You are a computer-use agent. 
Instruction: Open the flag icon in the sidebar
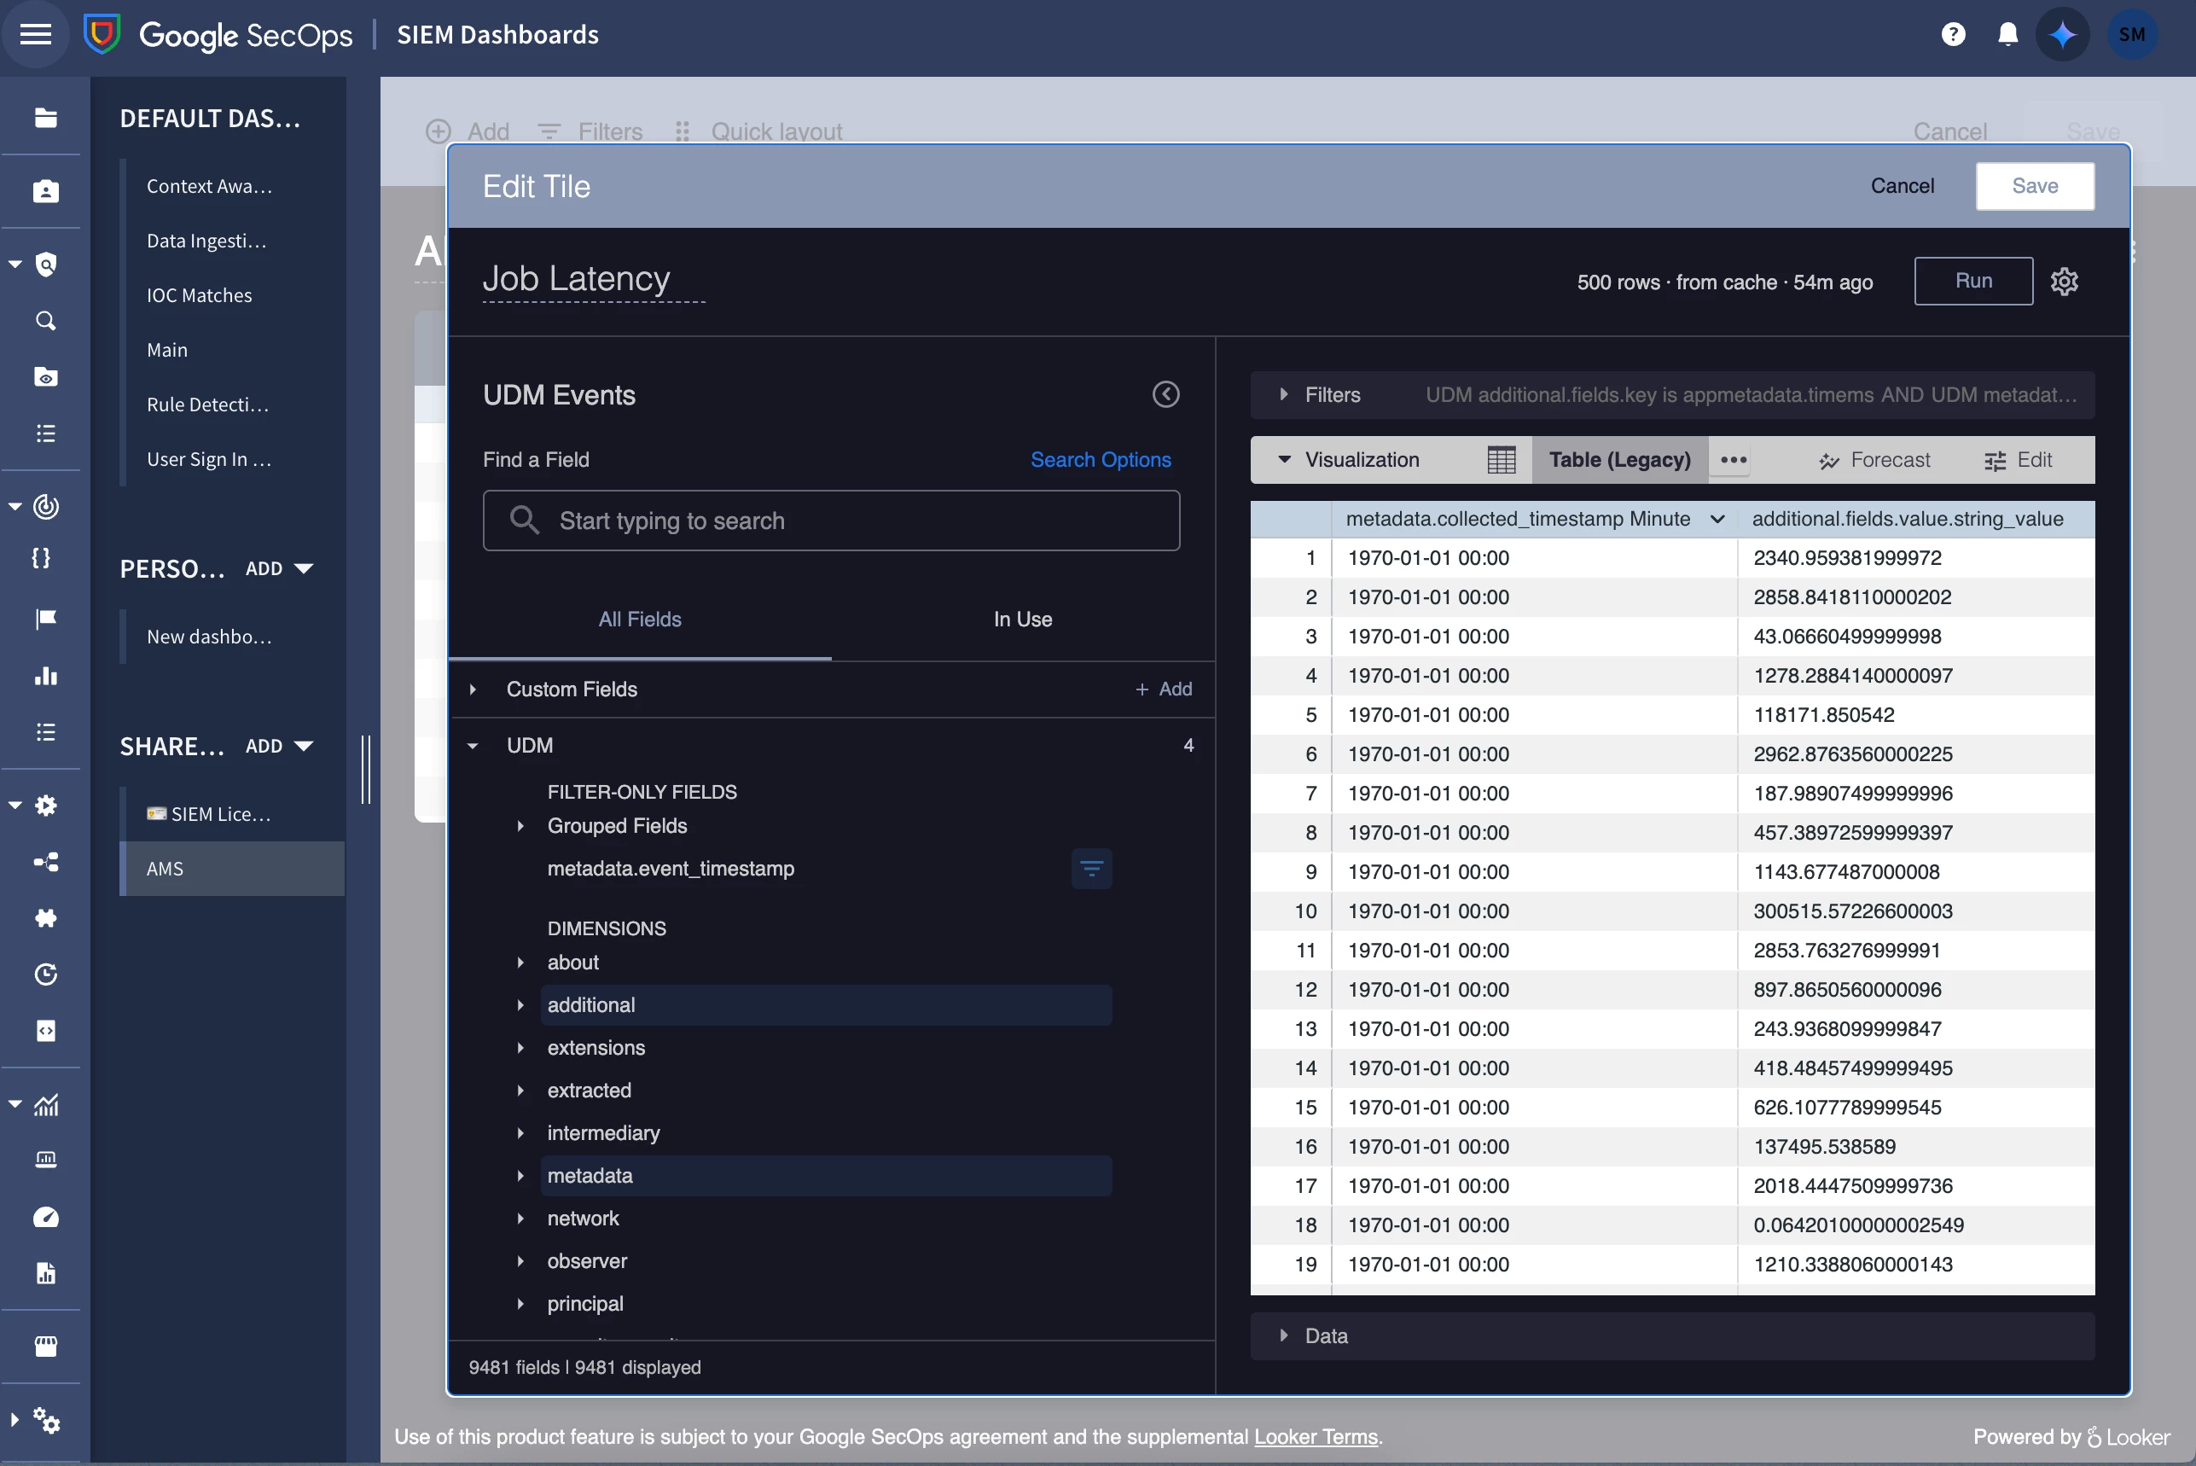(45, 619)
